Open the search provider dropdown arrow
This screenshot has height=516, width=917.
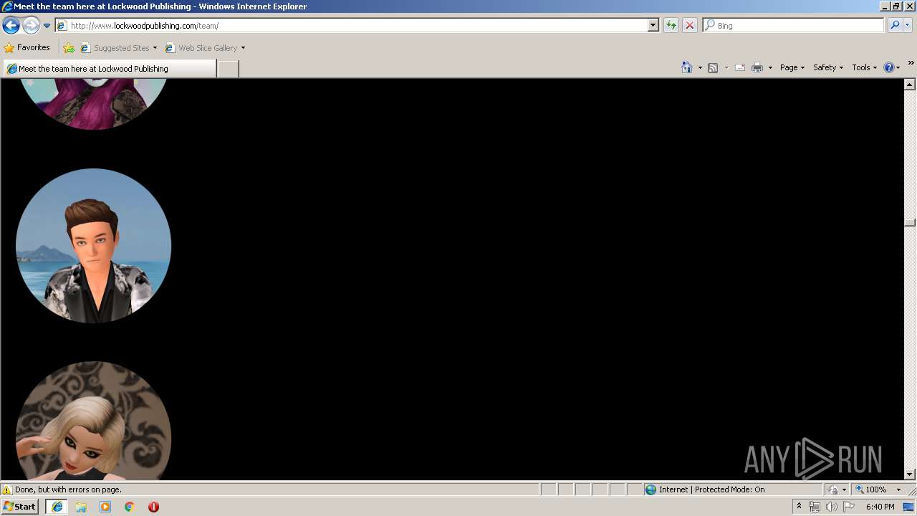pyautogui.click(x=908, y=26)
